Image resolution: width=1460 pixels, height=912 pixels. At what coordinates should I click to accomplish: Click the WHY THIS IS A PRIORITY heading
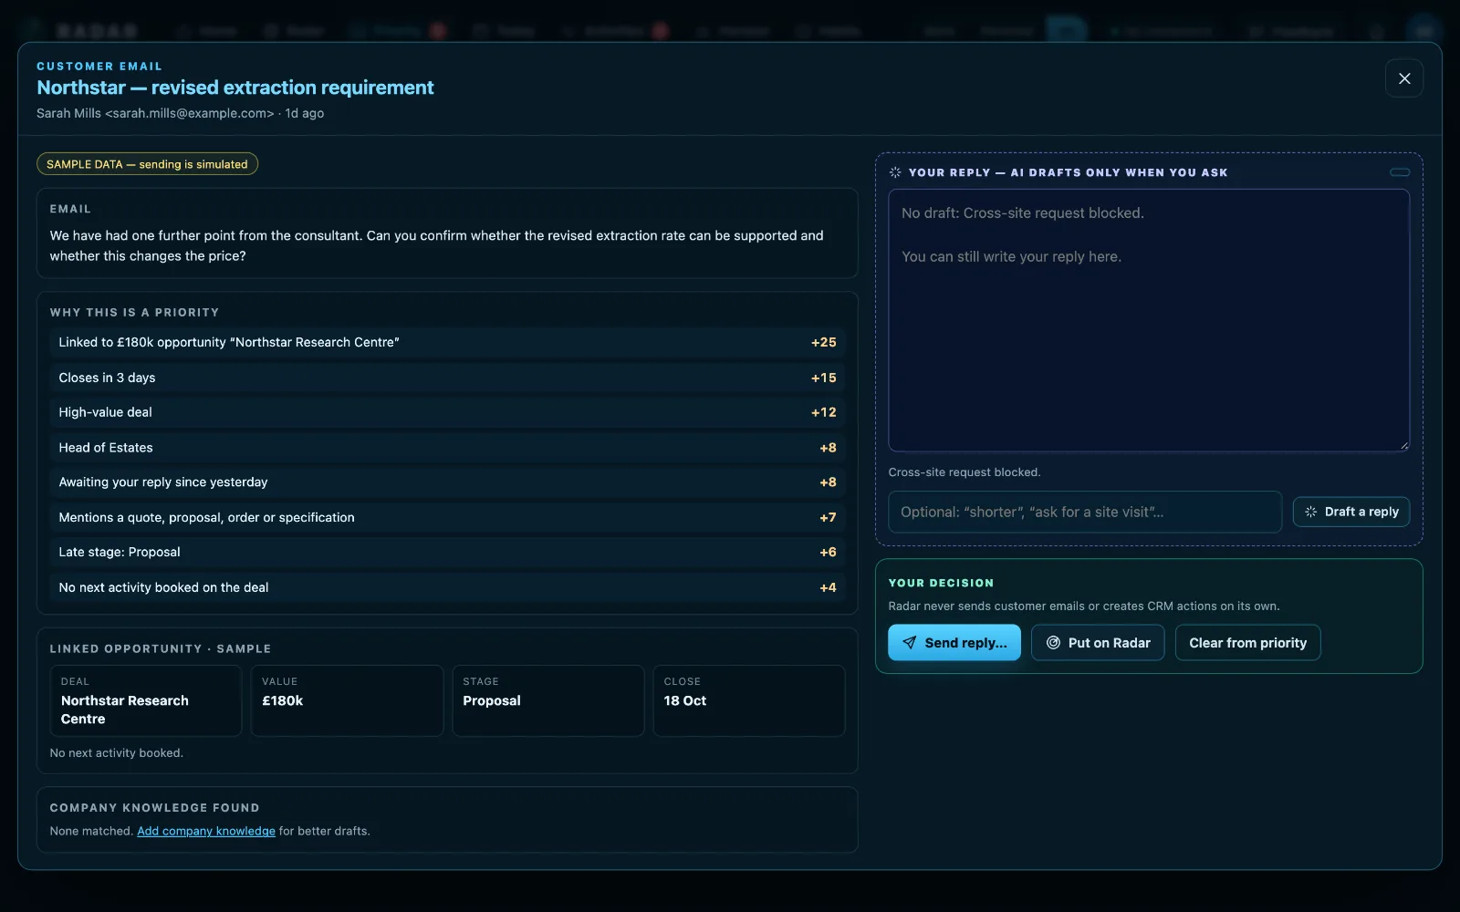click(134, 312)
